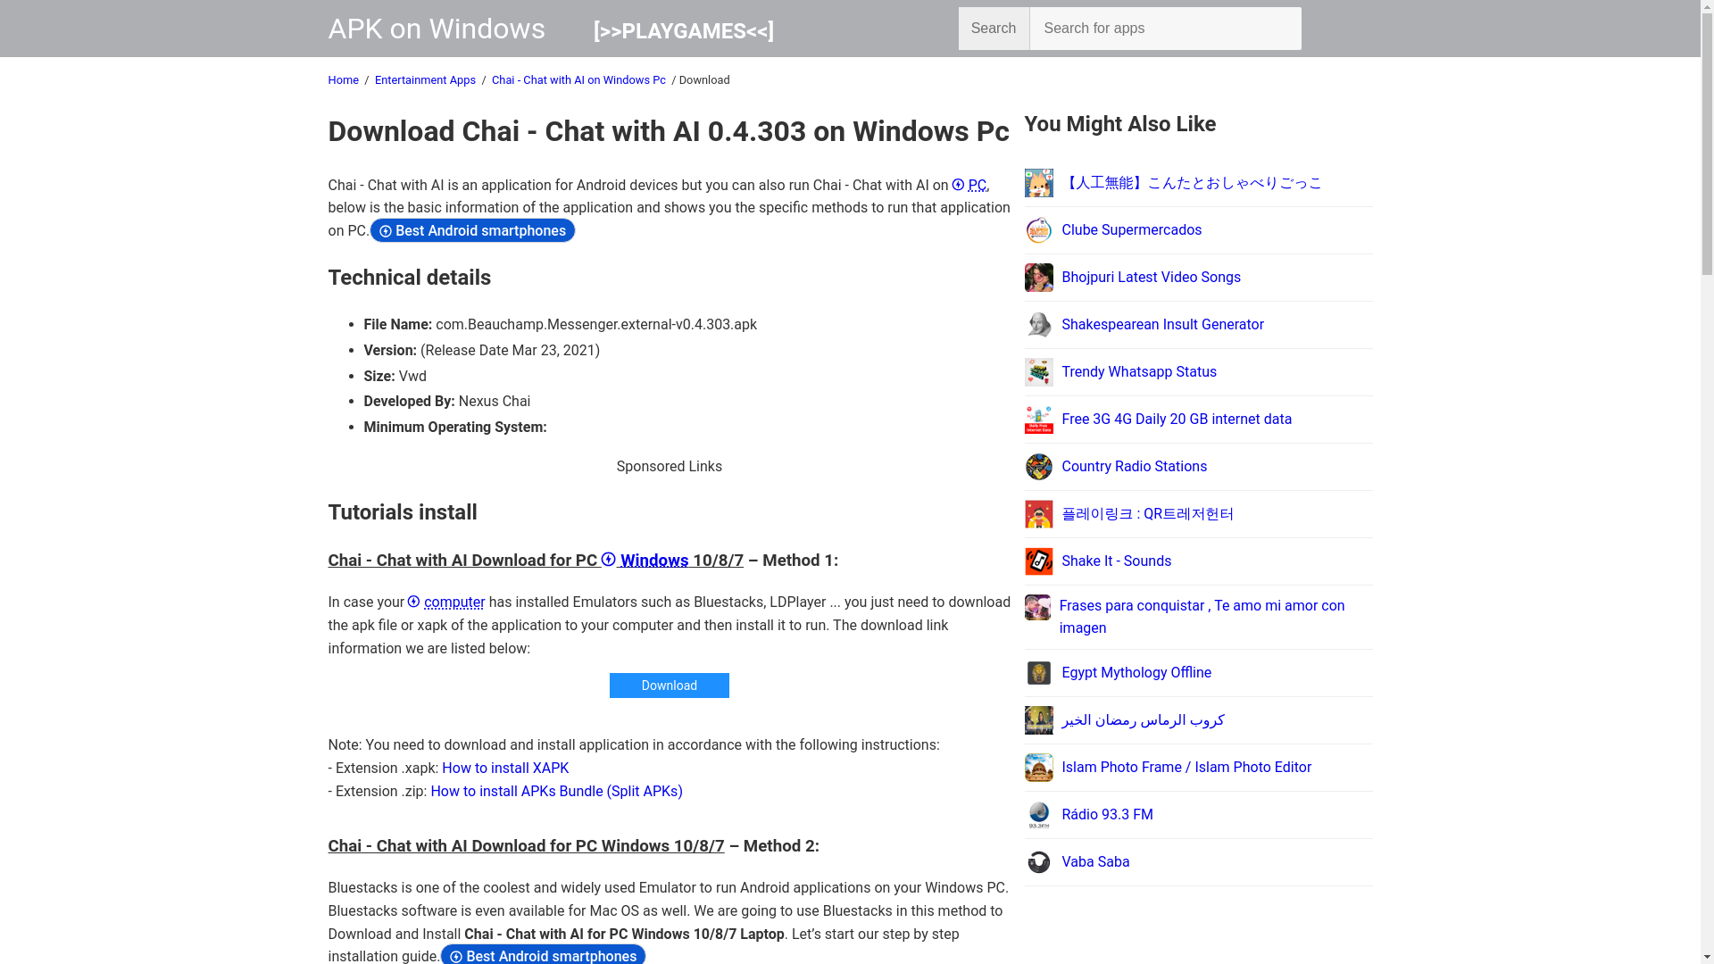Open Country Radio Stations link
The image size is (1714, 964).
click(1134, 467)
